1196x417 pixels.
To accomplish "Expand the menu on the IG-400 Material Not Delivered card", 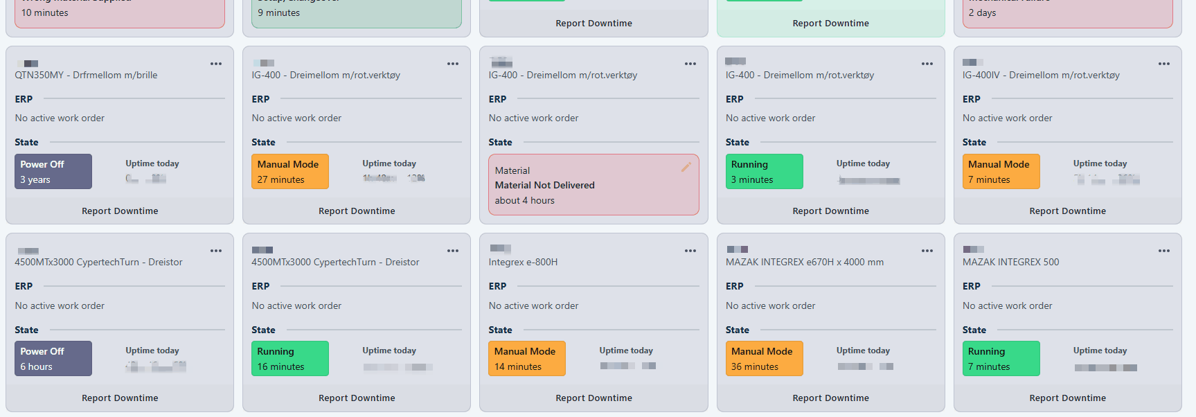I will click(690, 64).
